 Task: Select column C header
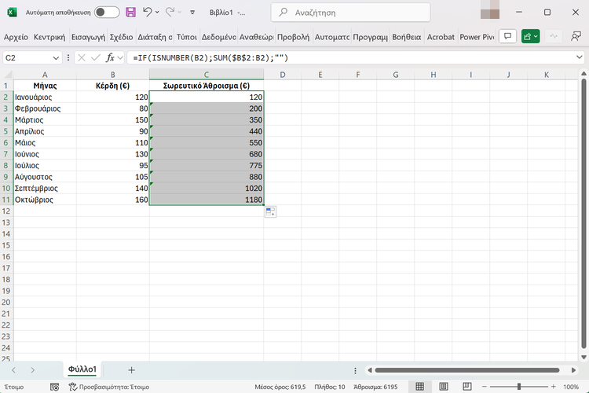point(207,75)
